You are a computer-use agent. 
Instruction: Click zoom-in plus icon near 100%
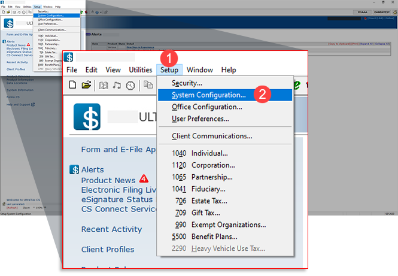pyautogui.click(x=45, y=207)
